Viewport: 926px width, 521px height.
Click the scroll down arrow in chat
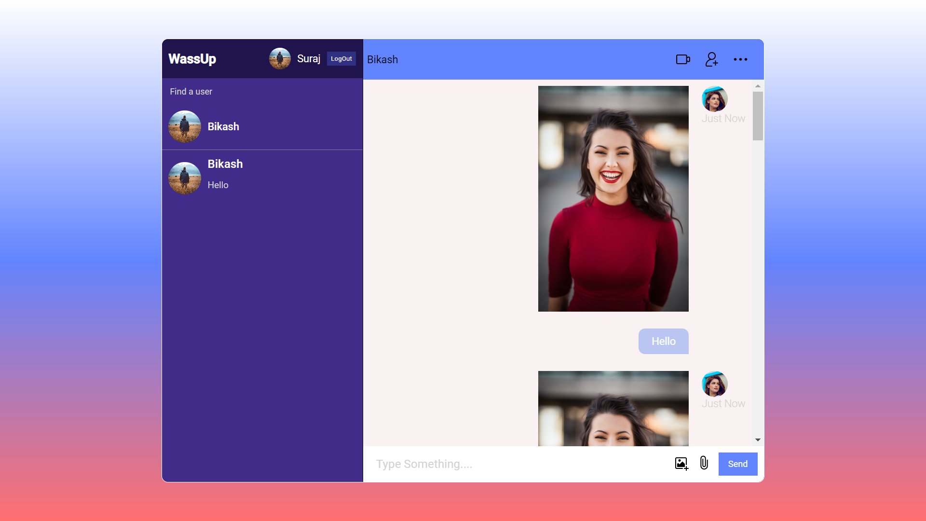(758, 440)
